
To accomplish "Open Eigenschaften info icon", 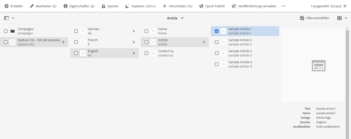I will point(66,6).
